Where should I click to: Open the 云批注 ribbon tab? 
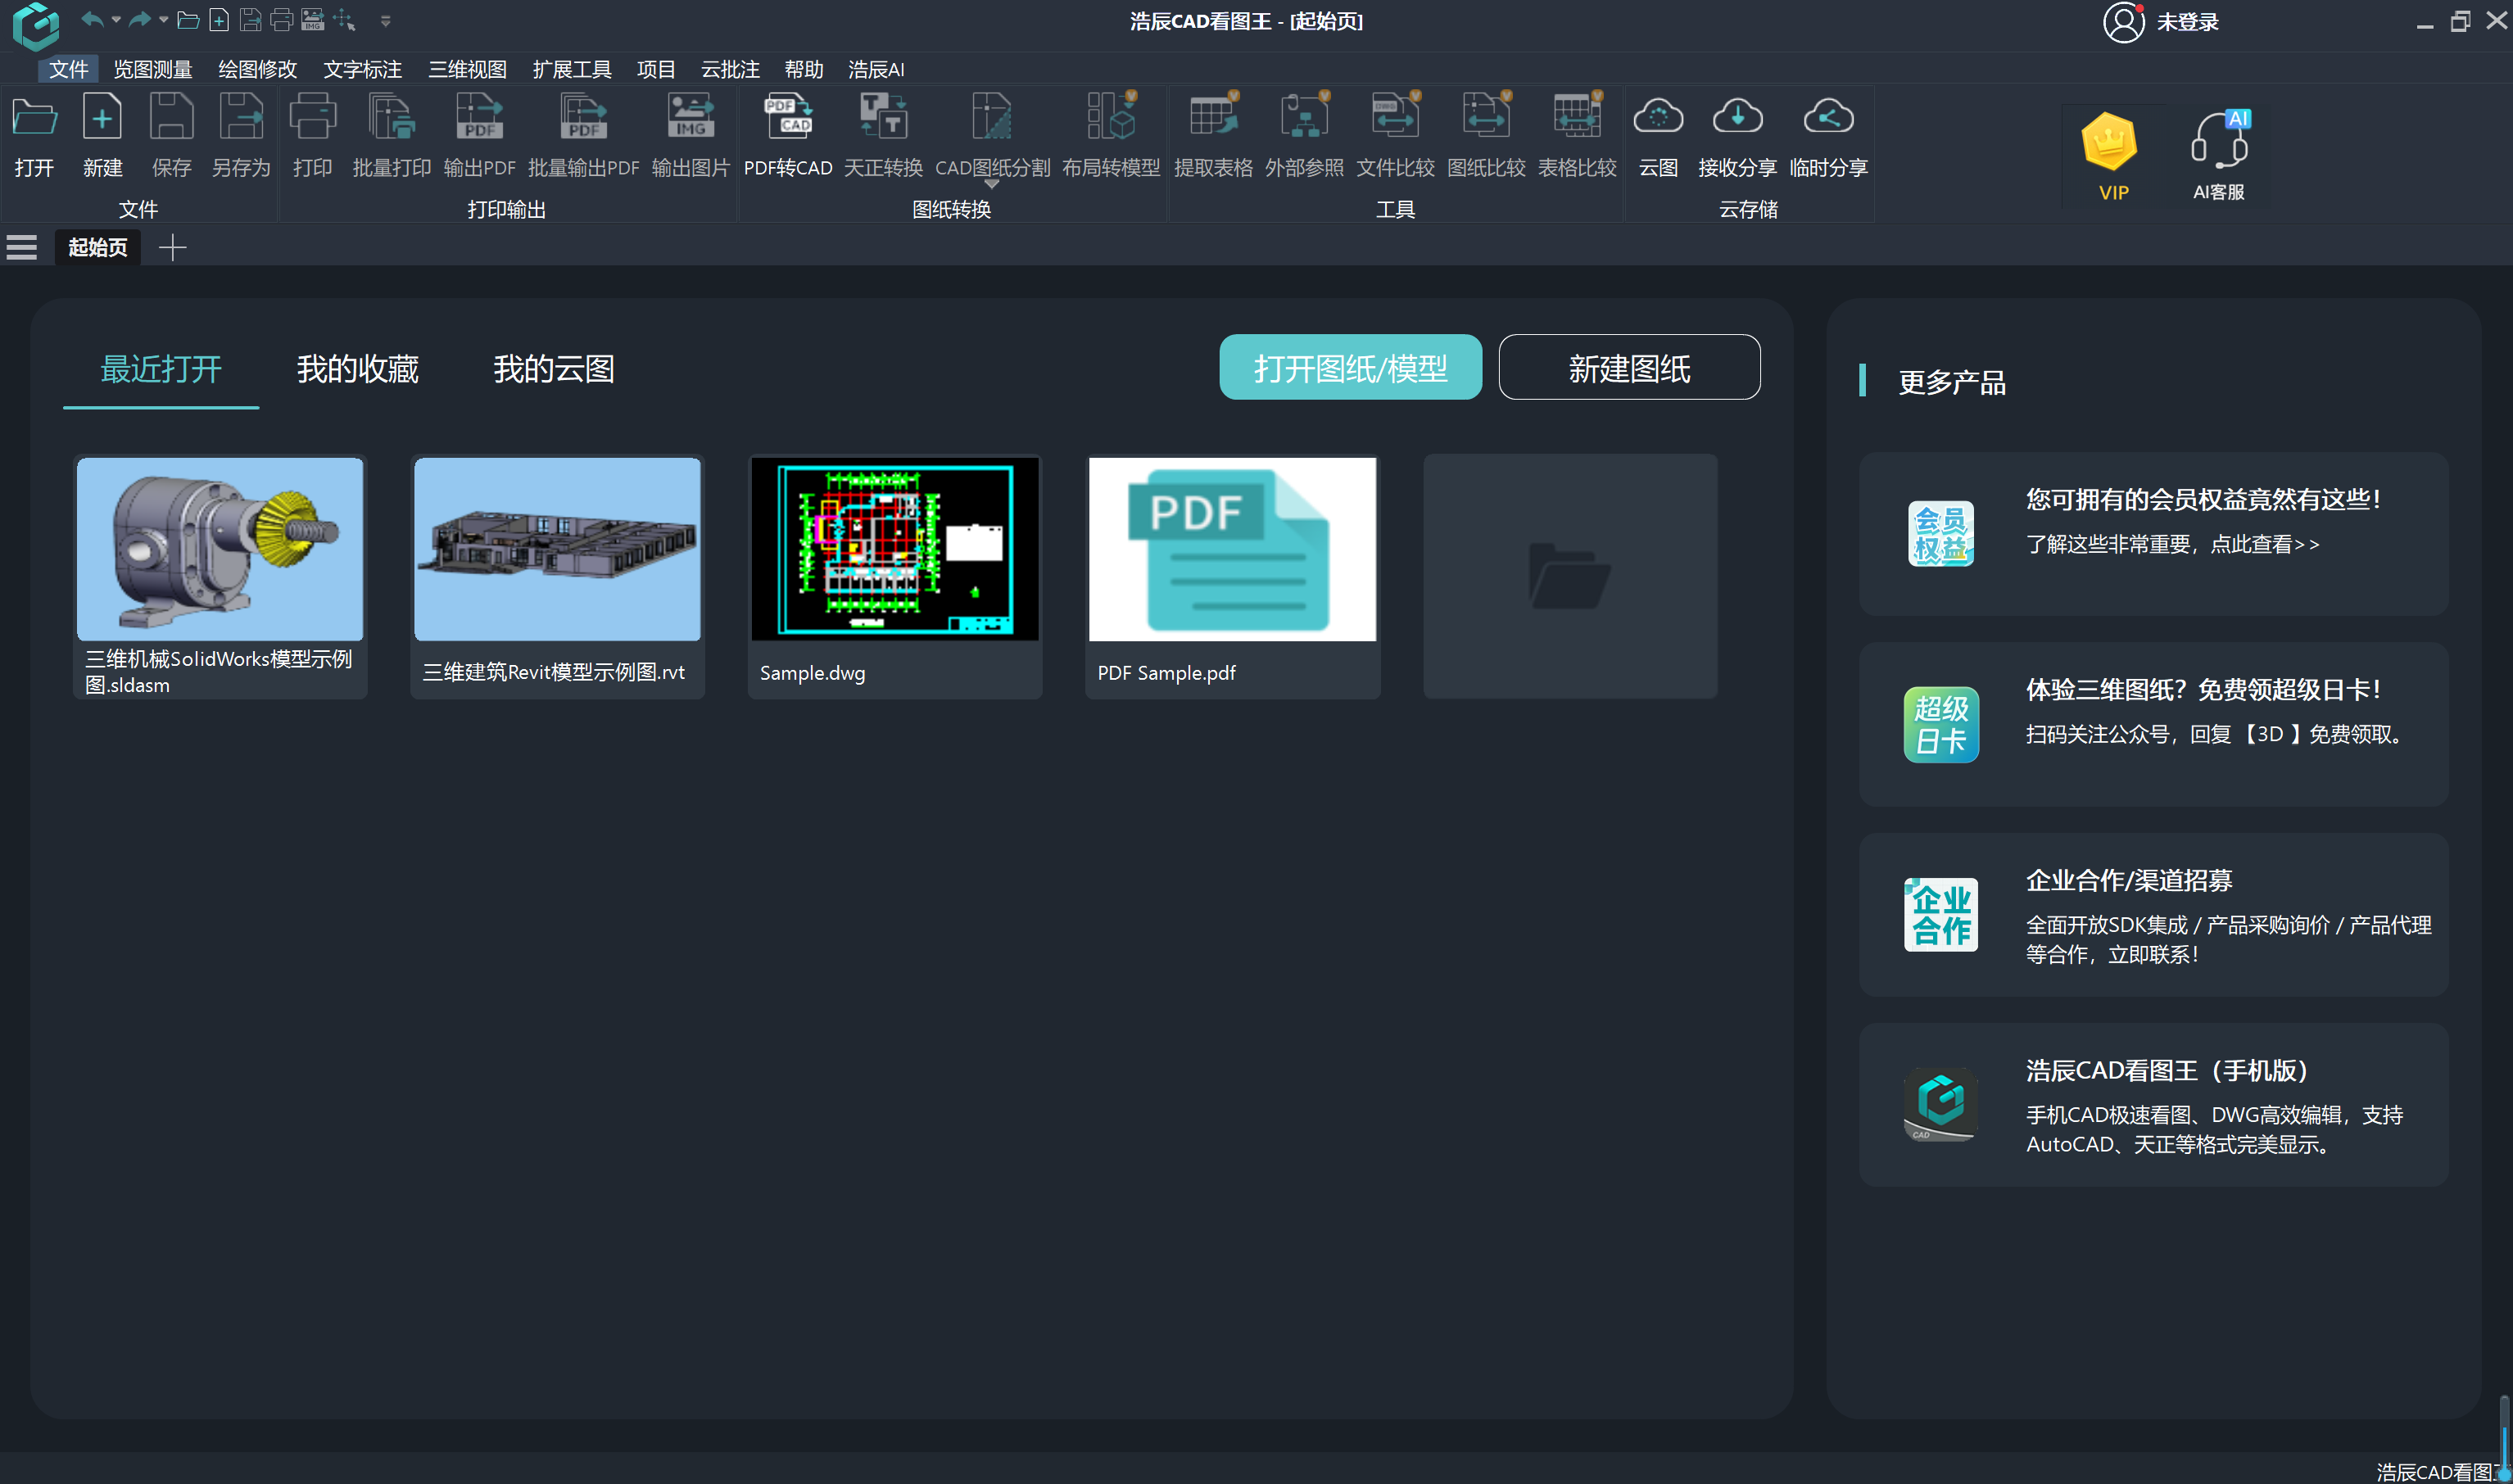pos(730,69)
